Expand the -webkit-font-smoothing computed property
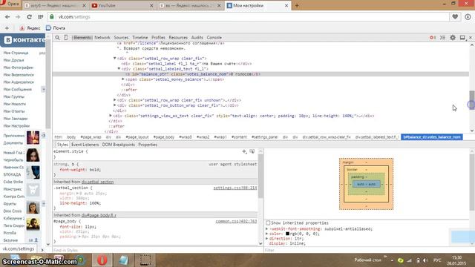The width and height of the screenshot is (475, 267). [x=267, y=229]
